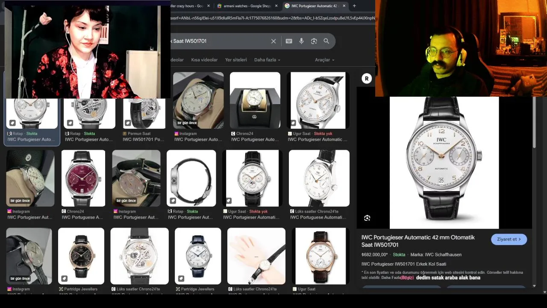This screenshot has height=308, width=547.
Task: Click the '₺682.000,00*' price text
Action: (x=375, y=255)
